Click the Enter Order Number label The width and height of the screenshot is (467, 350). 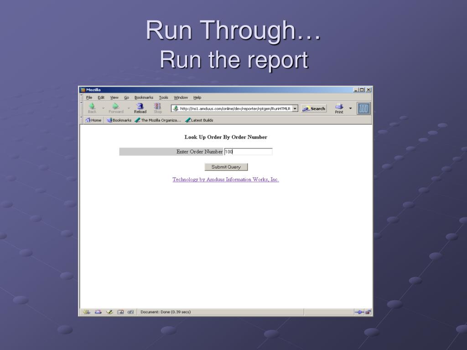(200, 152)
